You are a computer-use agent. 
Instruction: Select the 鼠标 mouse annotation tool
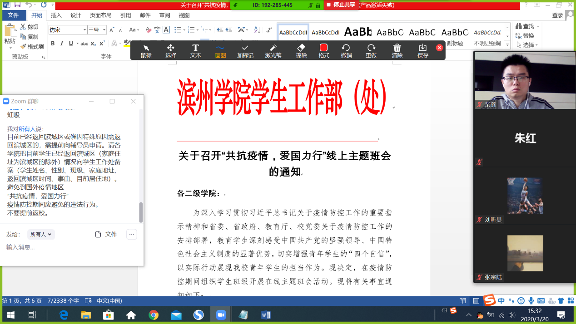tap(146, 51)
